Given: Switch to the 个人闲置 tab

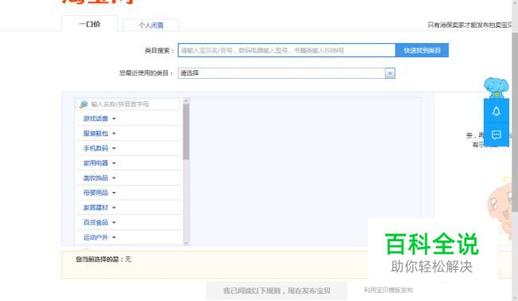Looking at the screenshot, I should point(151,25).
